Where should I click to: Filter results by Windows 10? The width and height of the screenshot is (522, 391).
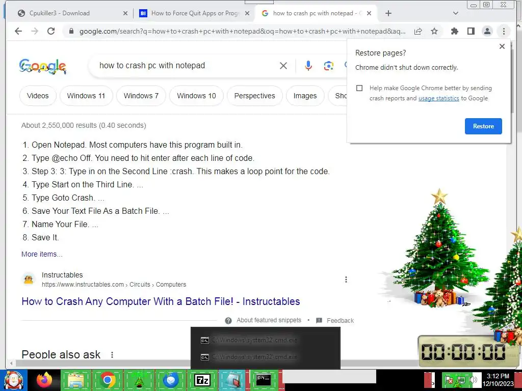click(x=196, y=96)
